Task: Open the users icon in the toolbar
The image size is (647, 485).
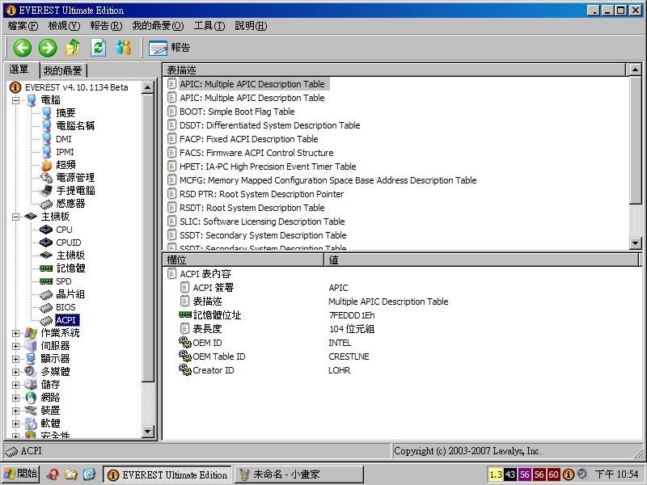Action: 124,48
